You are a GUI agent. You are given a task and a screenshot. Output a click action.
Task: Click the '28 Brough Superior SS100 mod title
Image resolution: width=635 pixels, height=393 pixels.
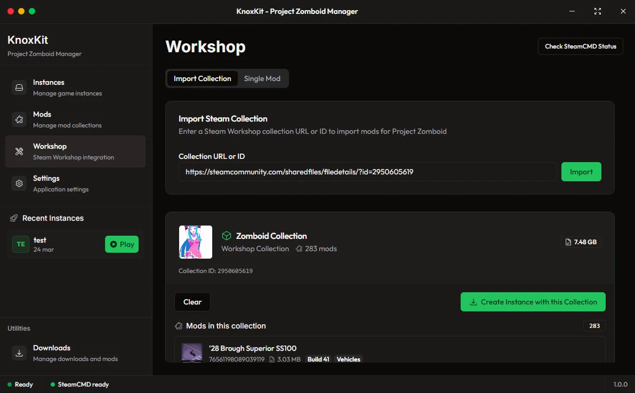(x=253, y=348)
